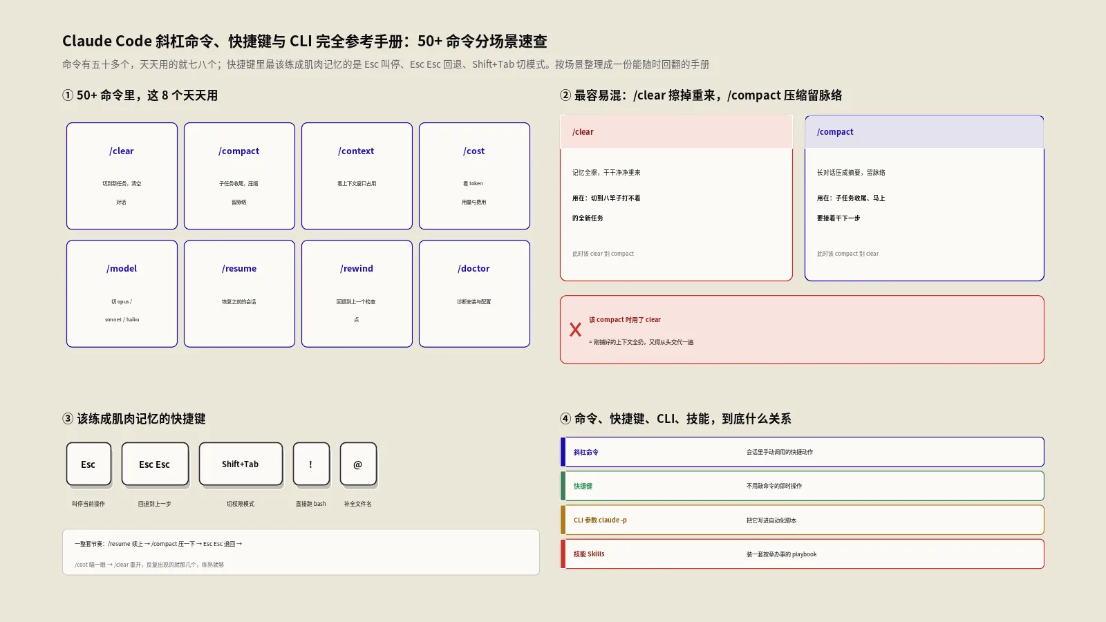Click the text '记忆全擦，干干净净重来'
The image size is (1106, 622).
[606, 173]
